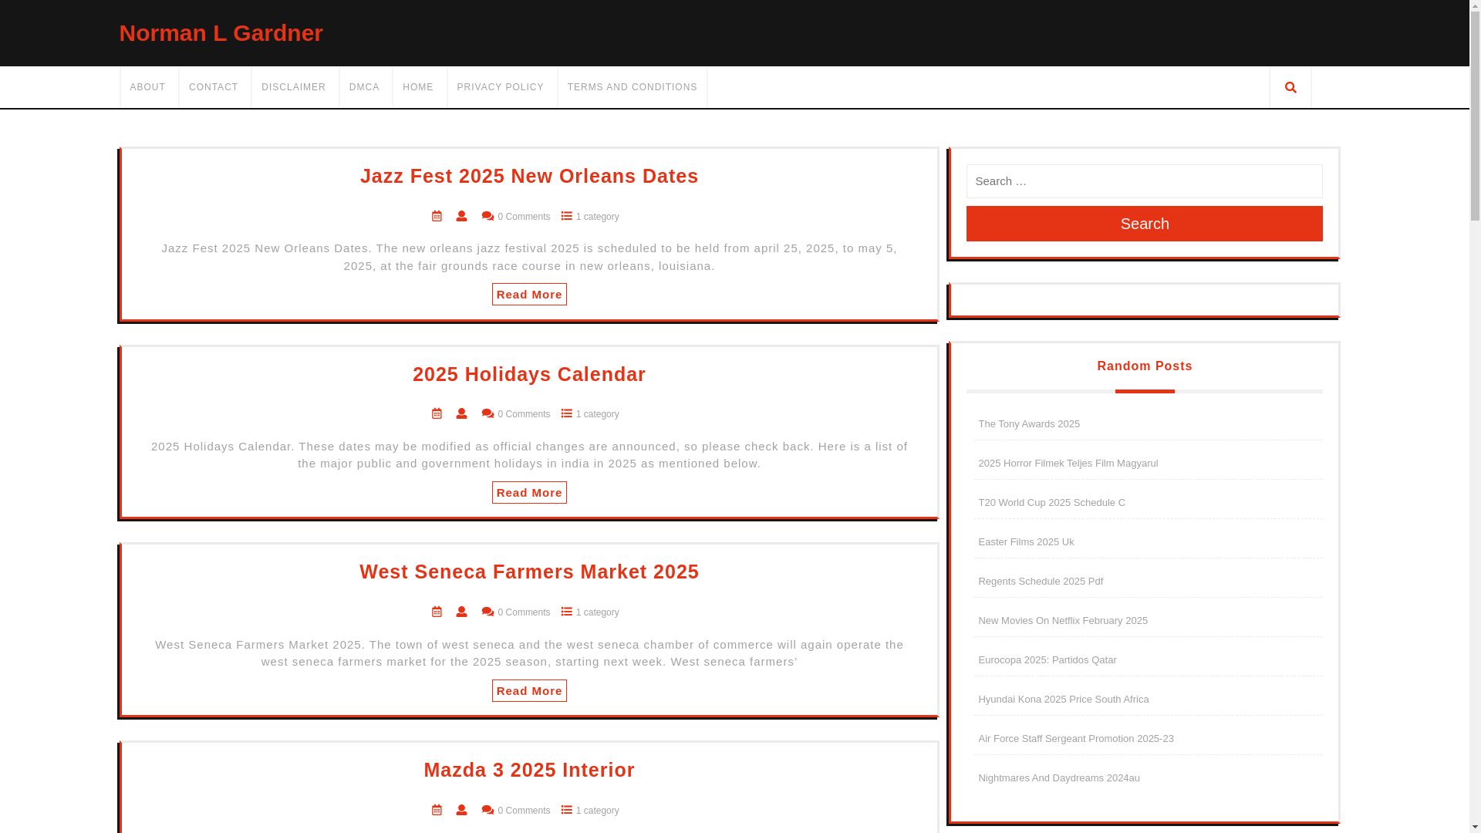Open Regents Schedule 2025 Pdf link

coord(1041,582)
